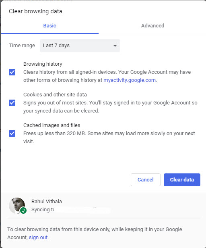Click the green sync status icon
This screenshot has height=248, width=206.
point(23,210)
